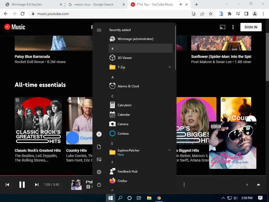Open Pictures shortcut in Start sidebar

99,159
